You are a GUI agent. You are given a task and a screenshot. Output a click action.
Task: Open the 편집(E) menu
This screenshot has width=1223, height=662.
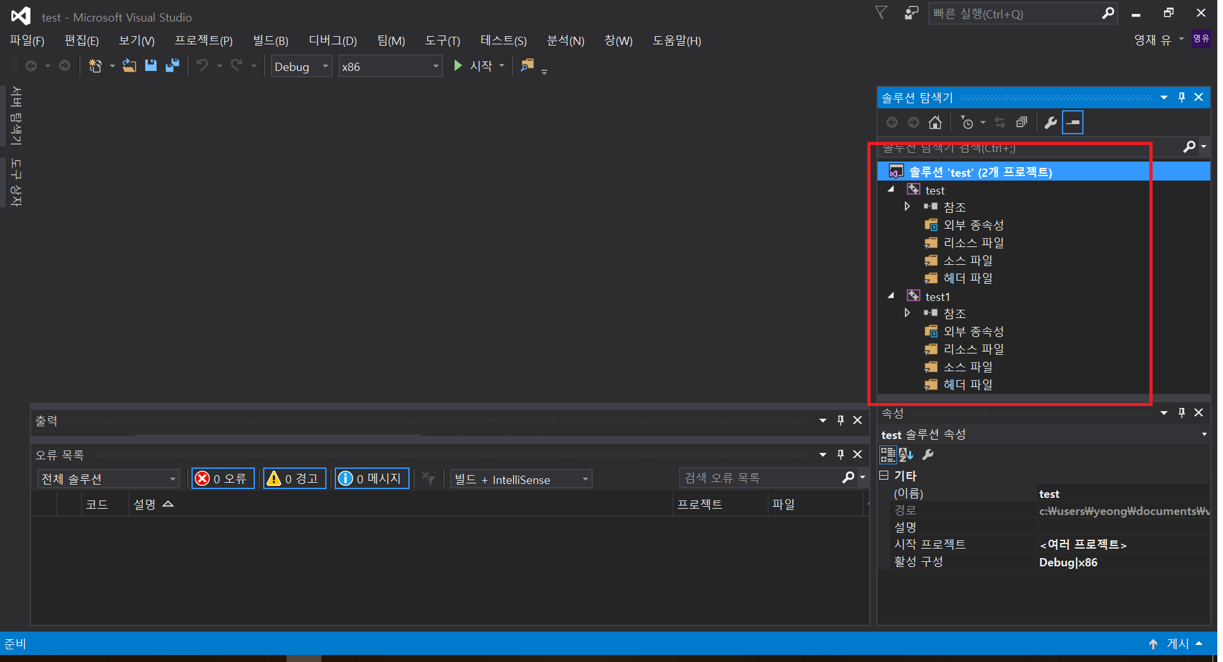82,41
